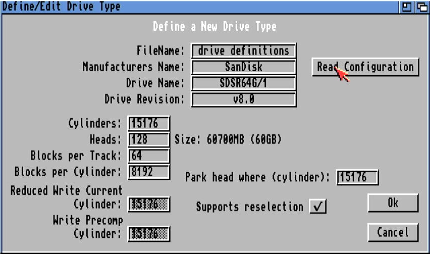This screenshot has height=254, width=430.
Task: Click the Reduced Write Current Cylinder field
Action: 149,204
